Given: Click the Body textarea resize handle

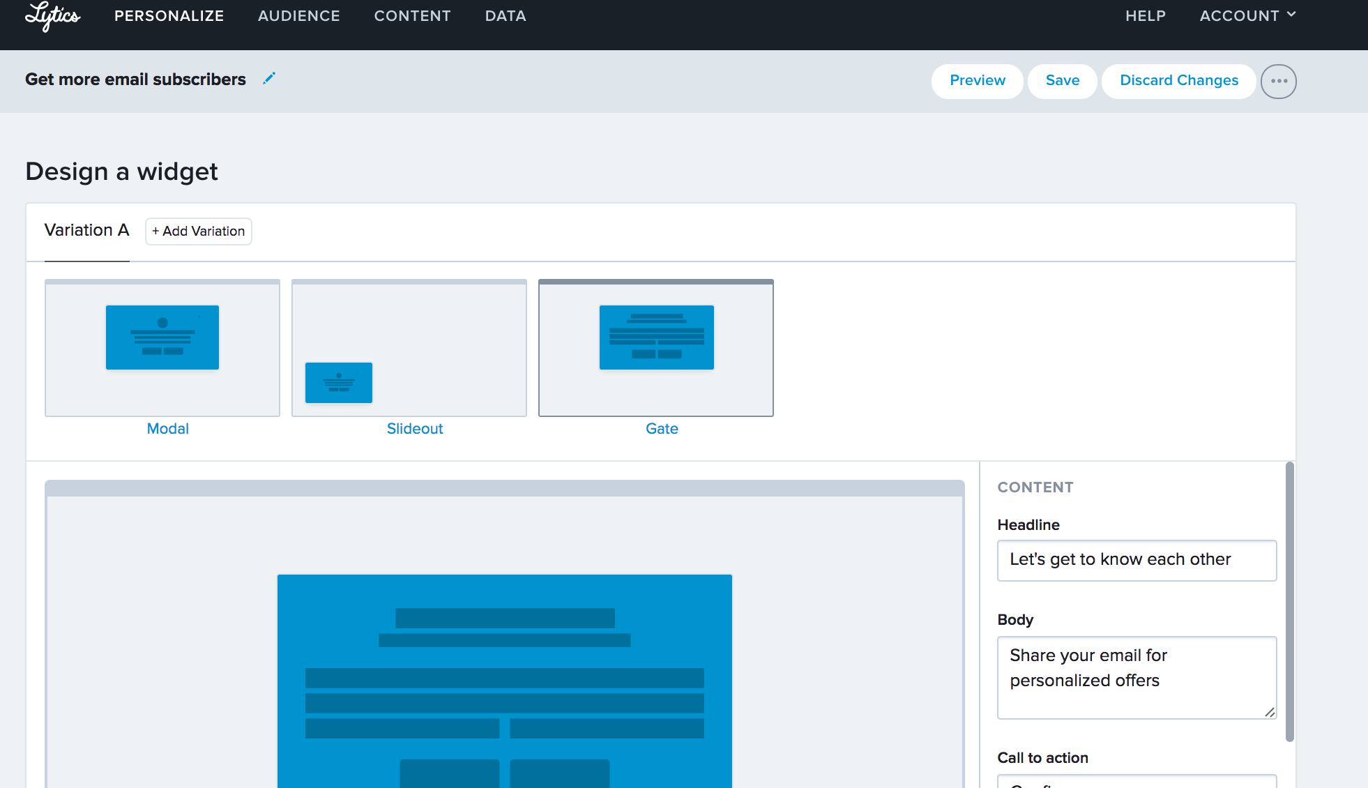Looking at the screenshot, I should 1270,712.
